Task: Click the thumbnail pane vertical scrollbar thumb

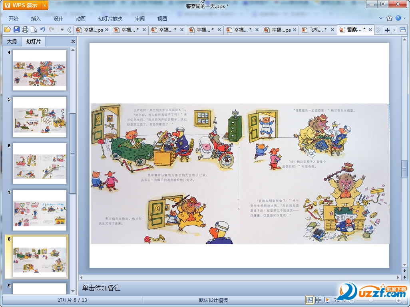Action: pos(73,154)
